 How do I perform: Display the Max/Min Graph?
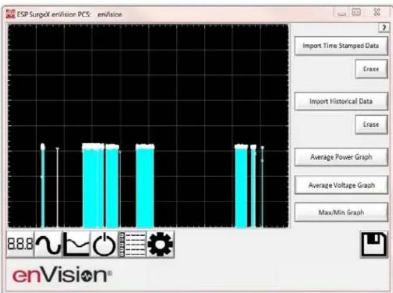click(x=341, y=212)
